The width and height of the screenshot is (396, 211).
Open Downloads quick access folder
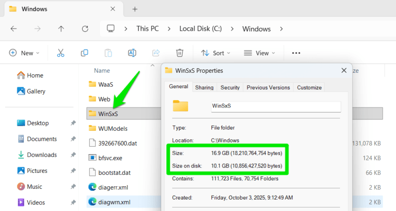37,155
